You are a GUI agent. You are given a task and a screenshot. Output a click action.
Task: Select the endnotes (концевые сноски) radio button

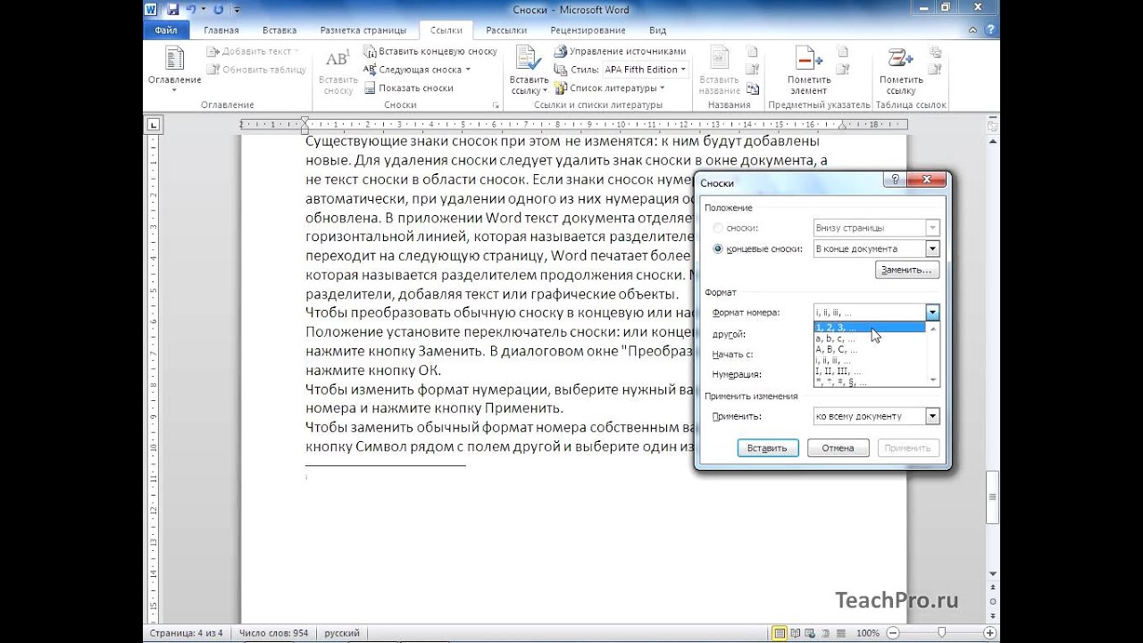[719, 249]
